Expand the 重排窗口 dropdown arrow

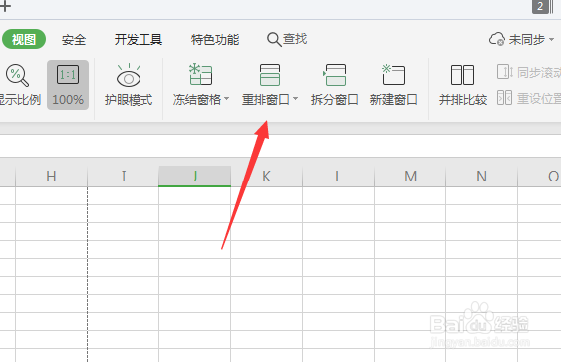click(x=296, y=99)
